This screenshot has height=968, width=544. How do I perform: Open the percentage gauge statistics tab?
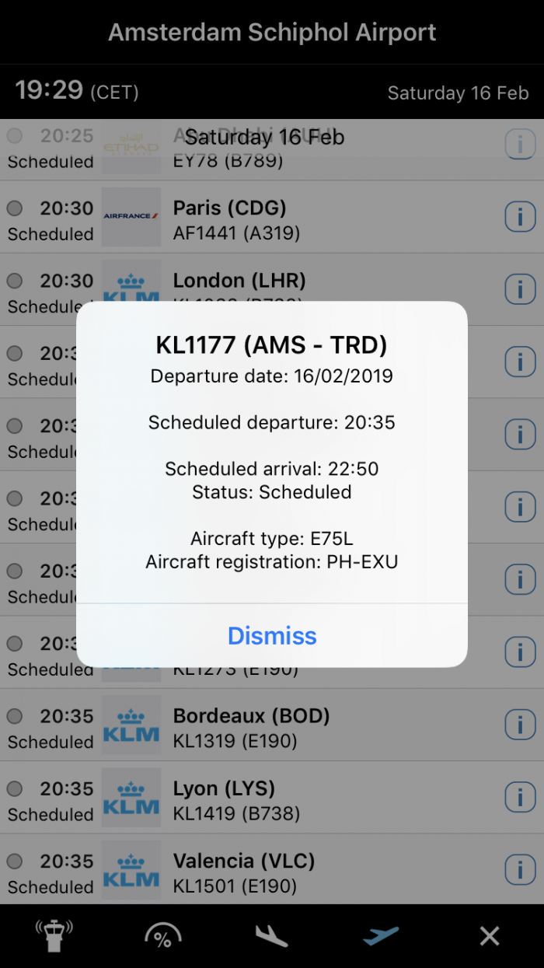click(162, 935)
